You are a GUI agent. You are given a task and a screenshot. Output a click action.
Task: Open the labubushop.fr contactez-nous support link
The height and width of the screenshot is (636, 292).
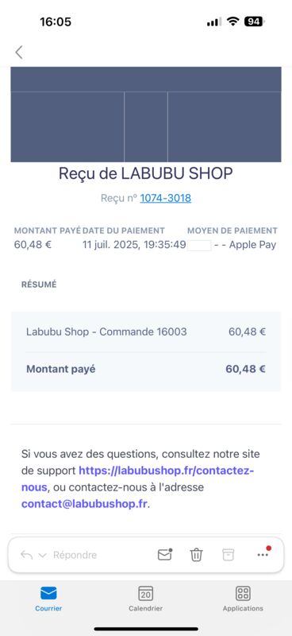[x=138, y=479]
